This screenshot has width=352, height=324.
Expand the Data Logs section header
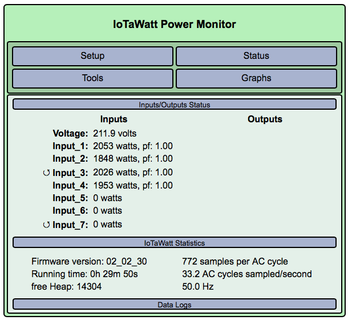(x=175, y=304)
